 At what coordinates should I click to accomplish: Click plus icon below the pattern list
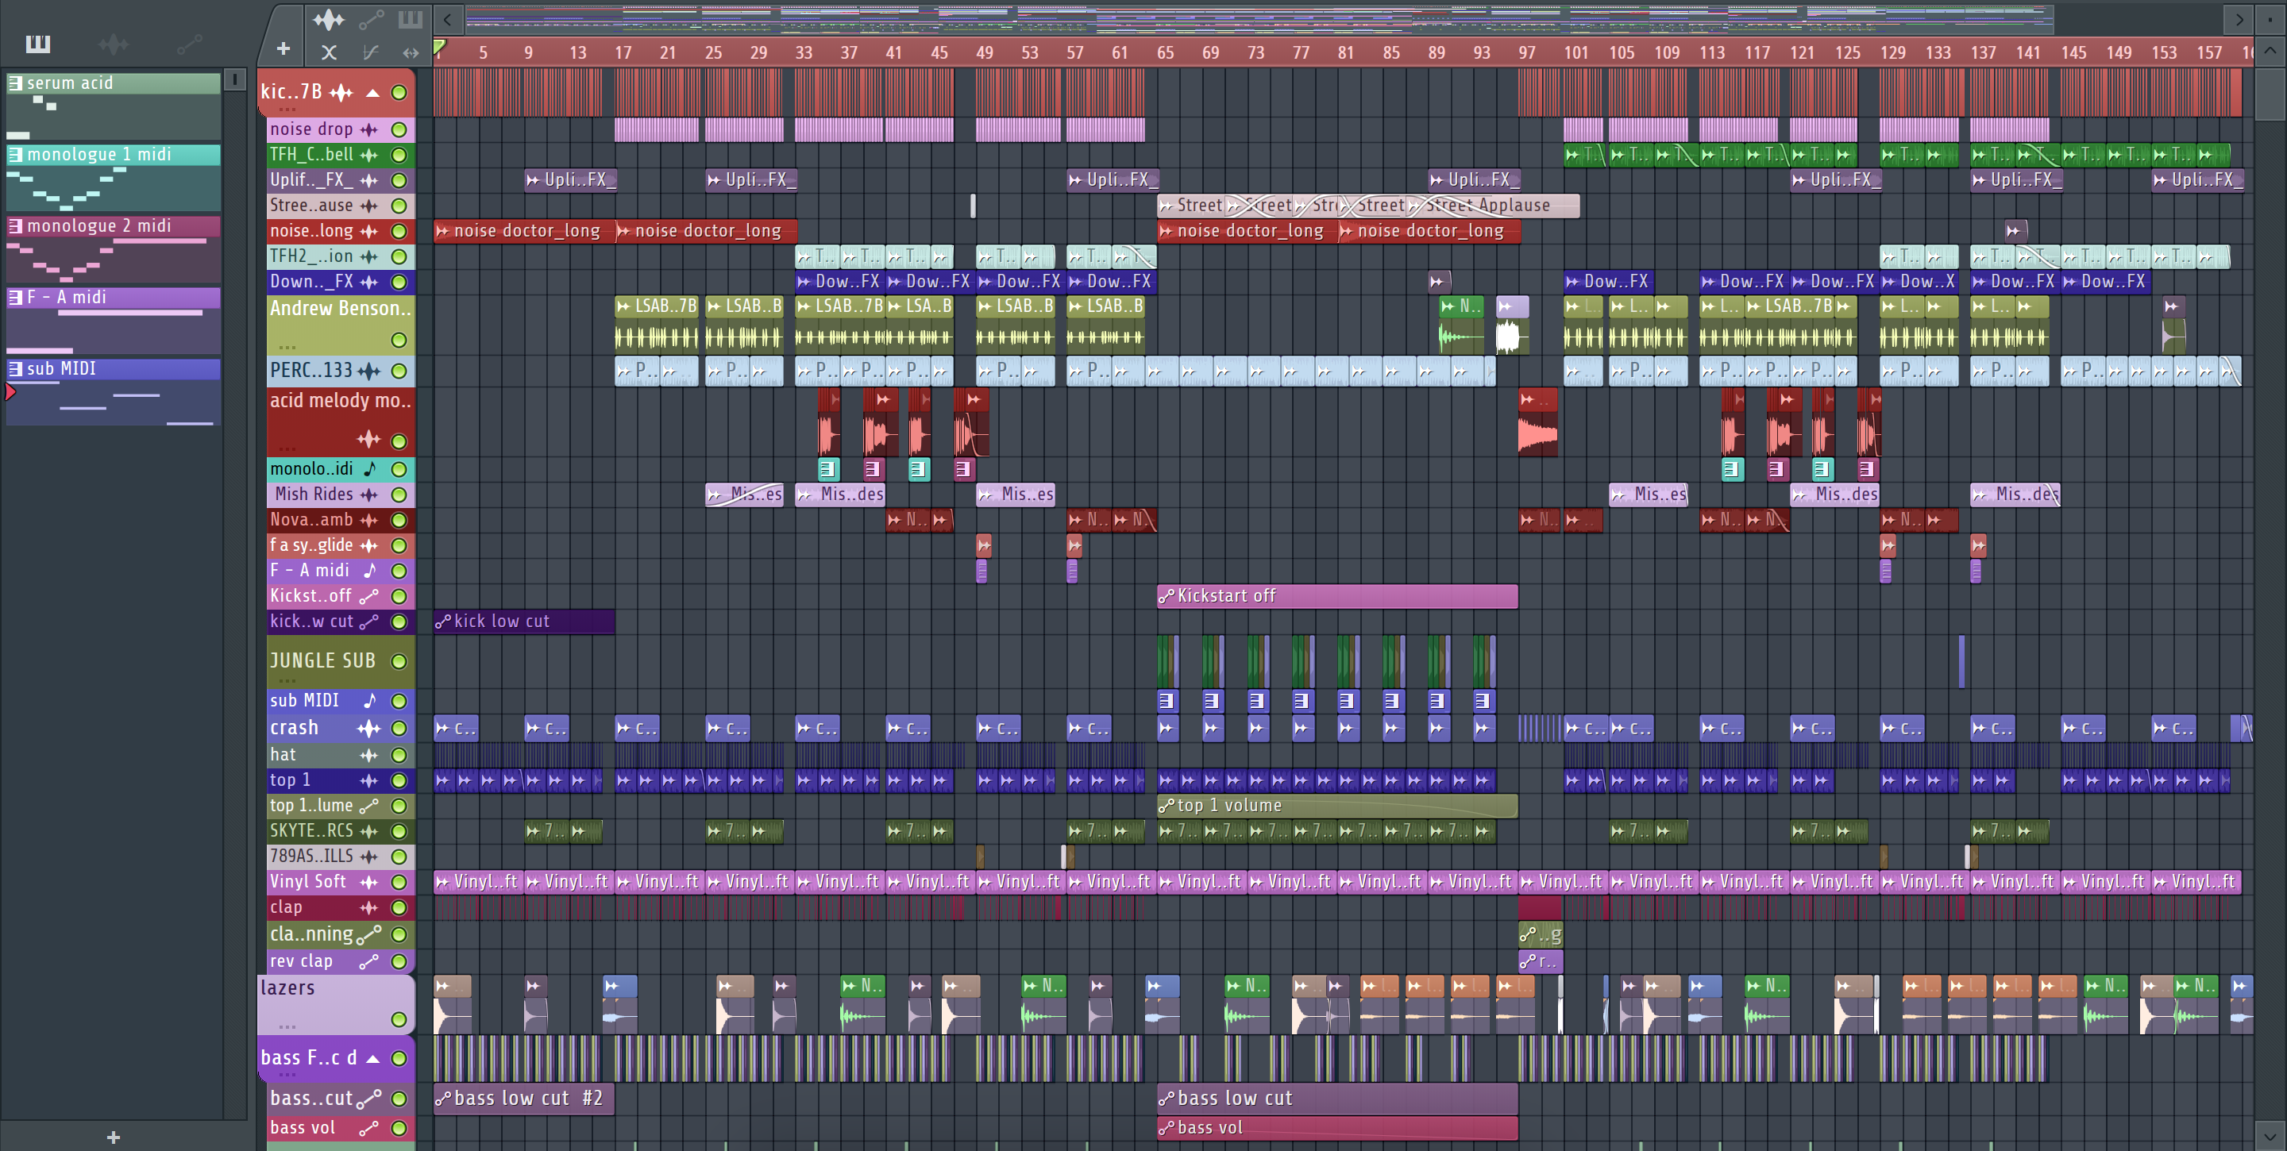[113, 1137]
